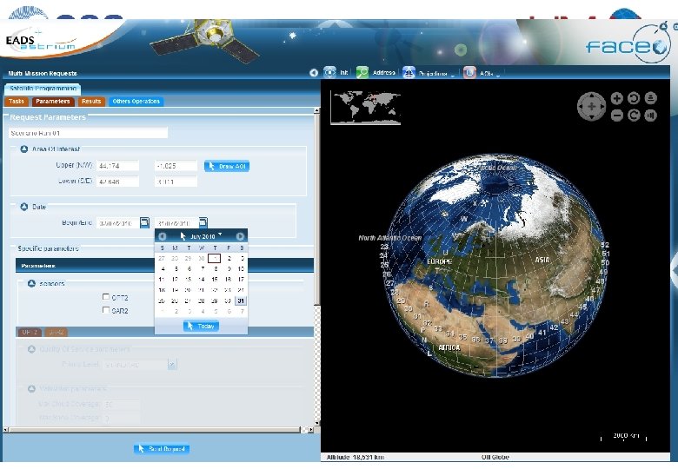The image size is (678, 469).
Task: Open the end date calendar icon
Action: [203, 222]
